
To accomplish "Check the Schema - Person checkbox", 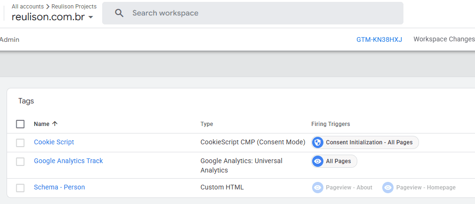I will tap(20, 188).
